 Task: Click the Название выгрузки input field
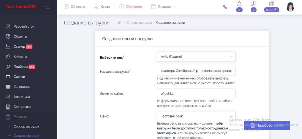[196, 71]
